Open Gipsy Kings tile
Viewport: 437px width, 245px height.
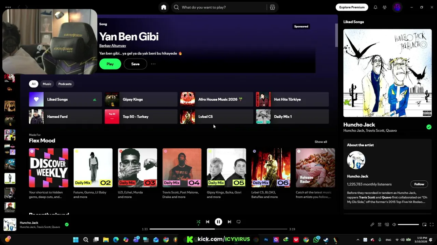point(141,99)
